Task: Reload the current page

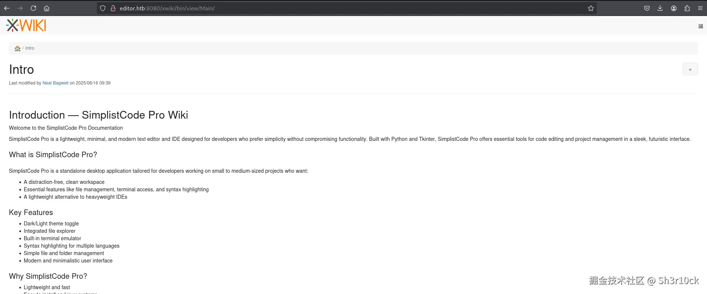Action: coord(33,8)
